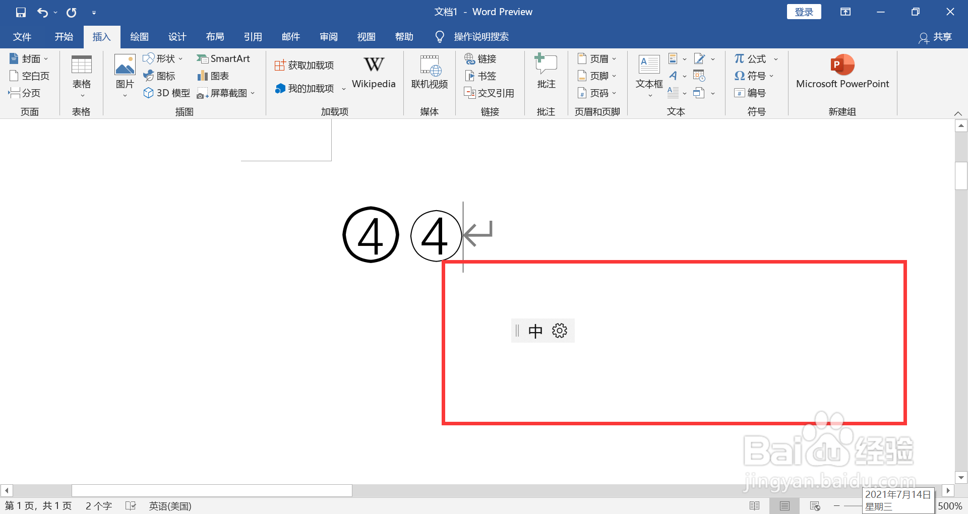Open the 设计 ribbon tab
The width and height of the screenshot is (968, 514).
(177, 36)
